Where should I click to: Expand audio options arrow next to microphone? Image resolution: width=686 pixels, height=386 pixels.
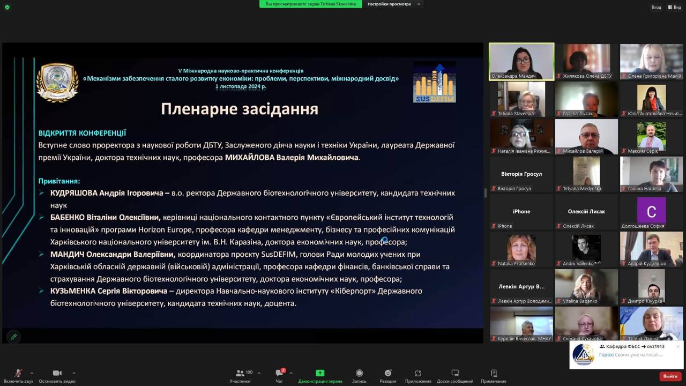click(x=32, y=373)
